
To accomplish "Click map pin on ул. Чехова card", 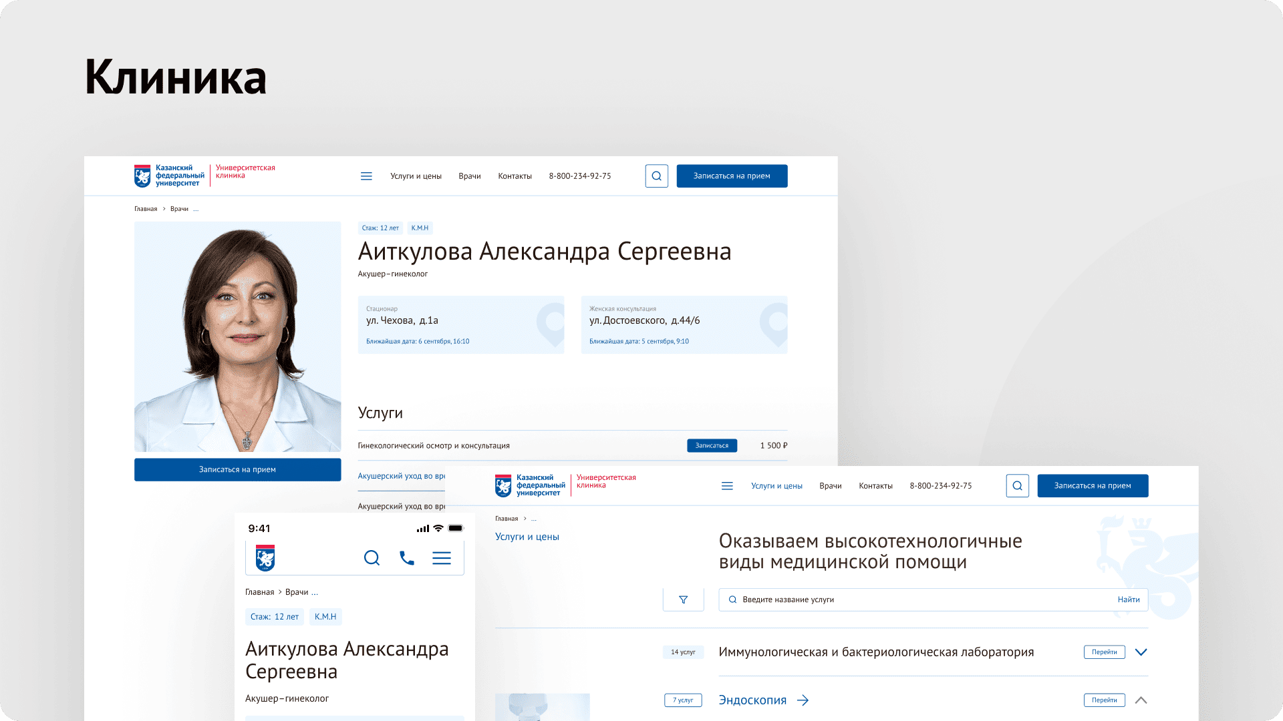I will [553, 324].
